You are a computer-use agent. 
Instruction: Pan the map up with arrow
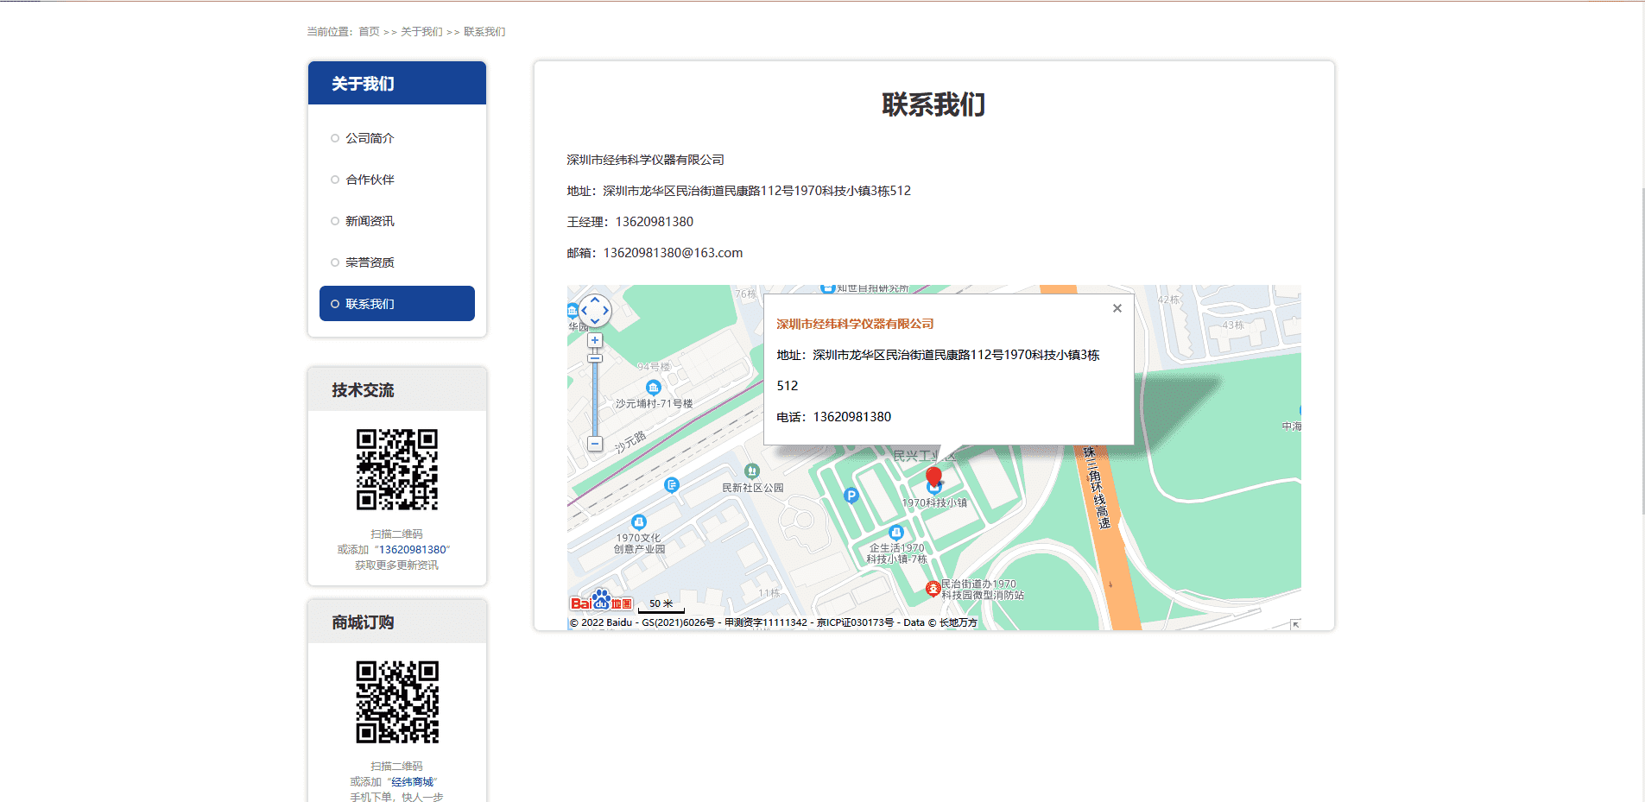(595, 300)
